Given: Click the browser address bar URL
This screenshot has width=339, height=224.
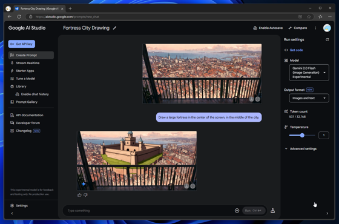Looking at the screenshot, I should [67, 17].
